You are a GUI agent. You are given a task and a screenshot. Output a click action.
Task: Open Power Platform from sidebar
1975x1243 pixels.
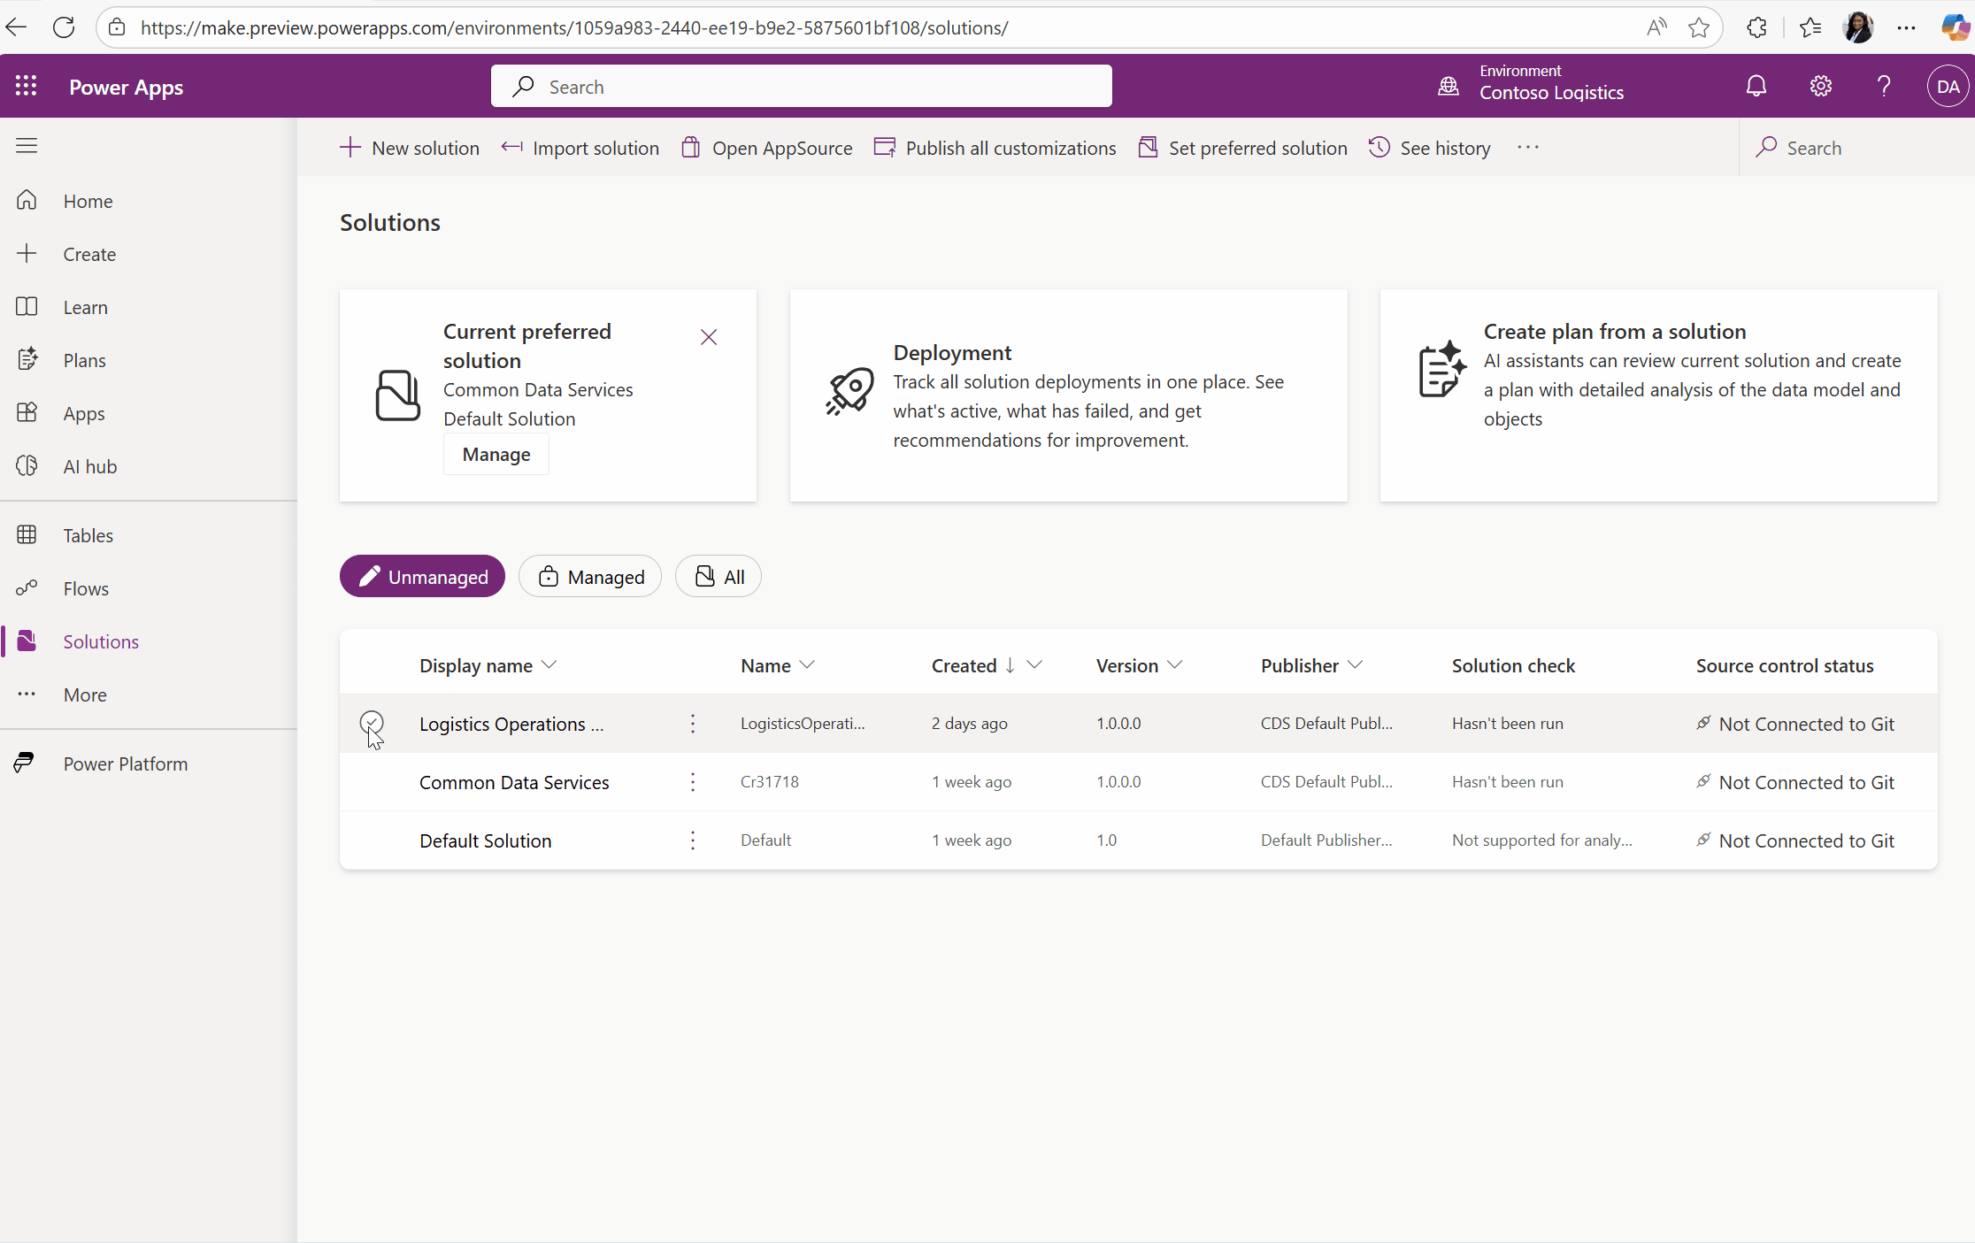(x=126, y=763)
